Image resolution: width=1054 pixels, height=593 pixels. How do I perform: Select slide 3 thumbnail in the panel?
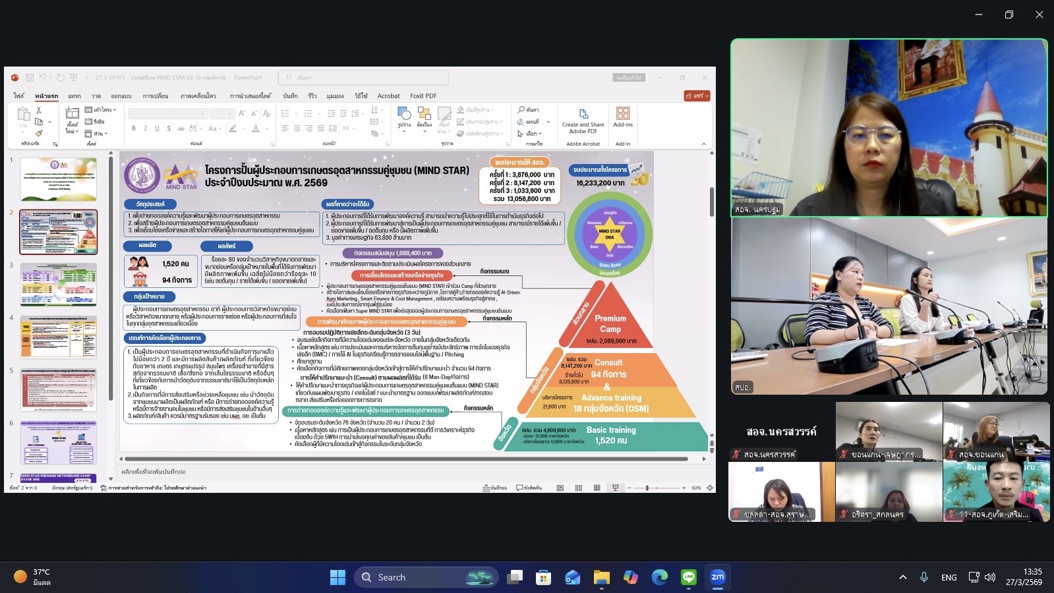point(59,285)
